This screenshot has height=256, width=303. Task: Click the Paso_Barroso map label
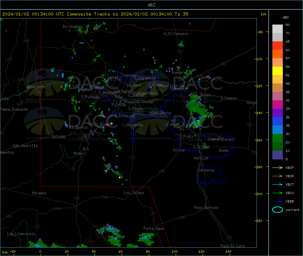[x=206, y=208]
